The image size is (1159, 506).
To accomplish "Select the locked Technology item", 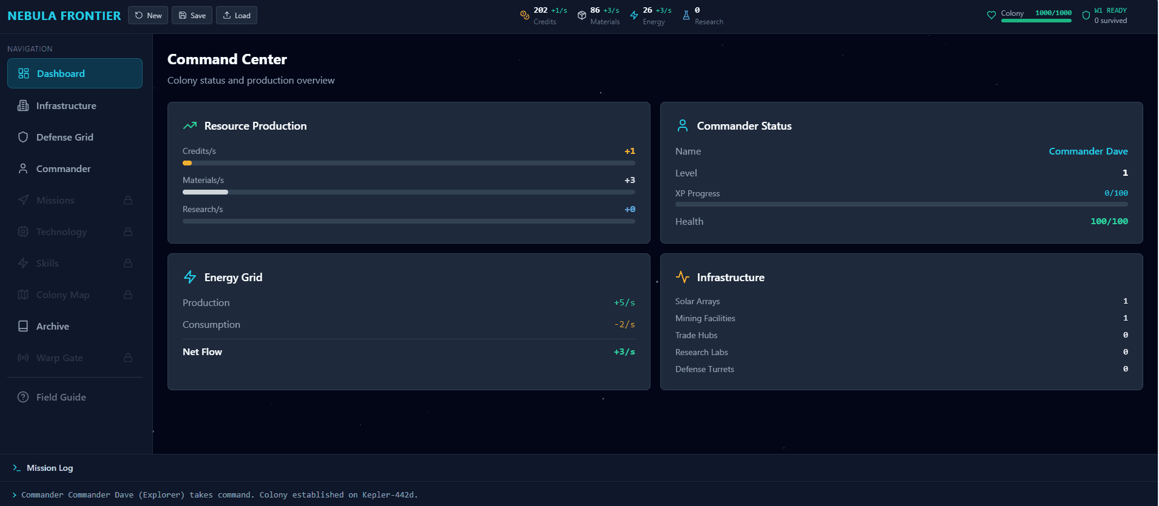I will click(x=75, y=231).
